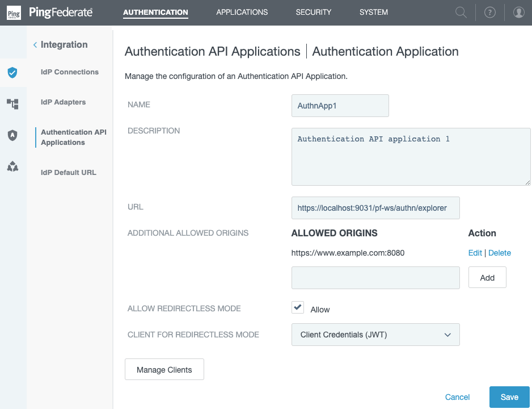
Task: Click the empty Allowed Origins input field
Action: [x=375, y=277]
